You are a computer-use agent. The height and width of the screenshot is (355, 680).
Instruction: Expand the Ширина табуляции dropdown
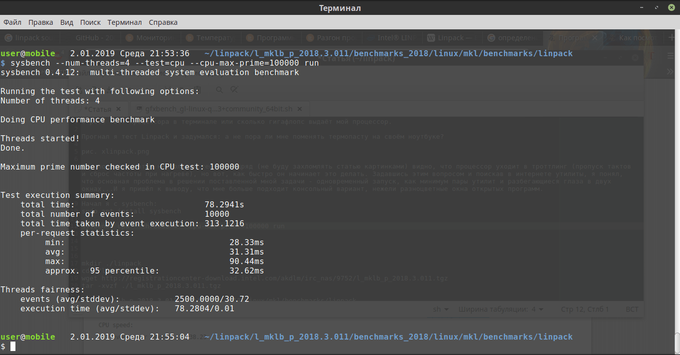coord(501,309)
